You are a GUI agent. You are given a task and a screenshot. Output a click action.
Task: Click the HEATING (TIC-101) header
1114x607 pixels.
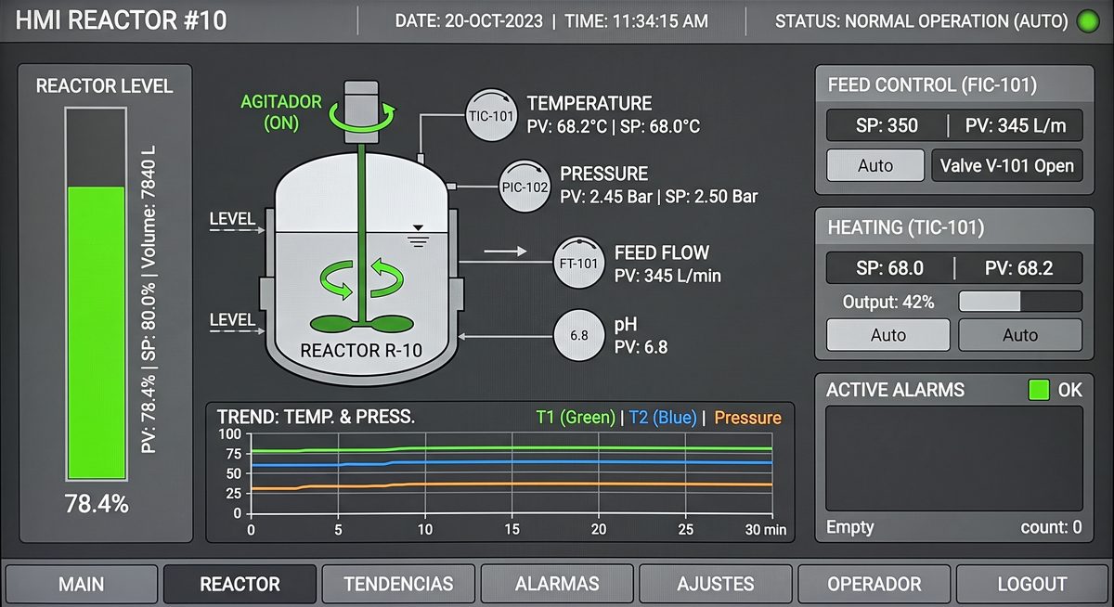point(905,226)
